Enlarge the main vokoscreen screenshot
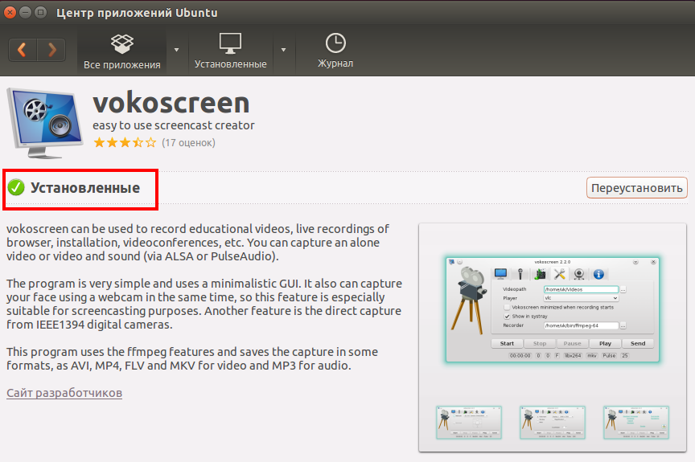 (x=553, y=309)
